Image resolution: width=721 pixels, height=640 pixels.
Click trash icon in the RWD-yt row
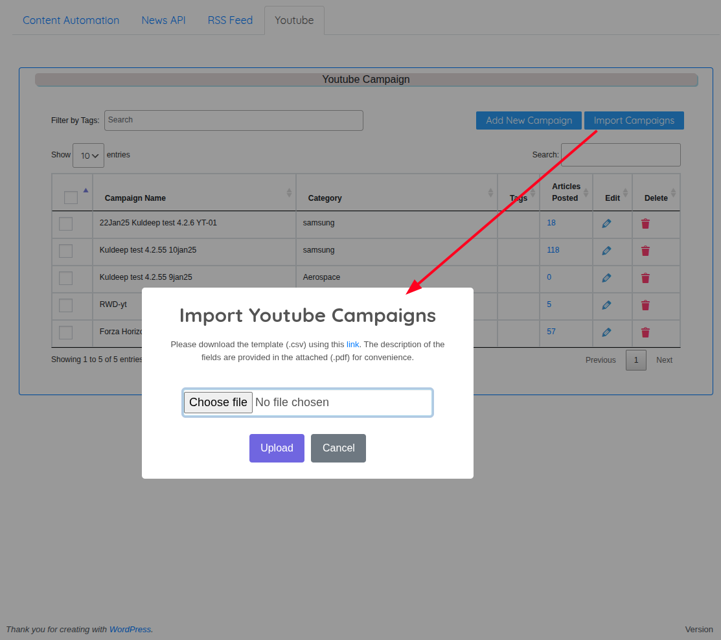pyautogui.click(x=645, y=305)
